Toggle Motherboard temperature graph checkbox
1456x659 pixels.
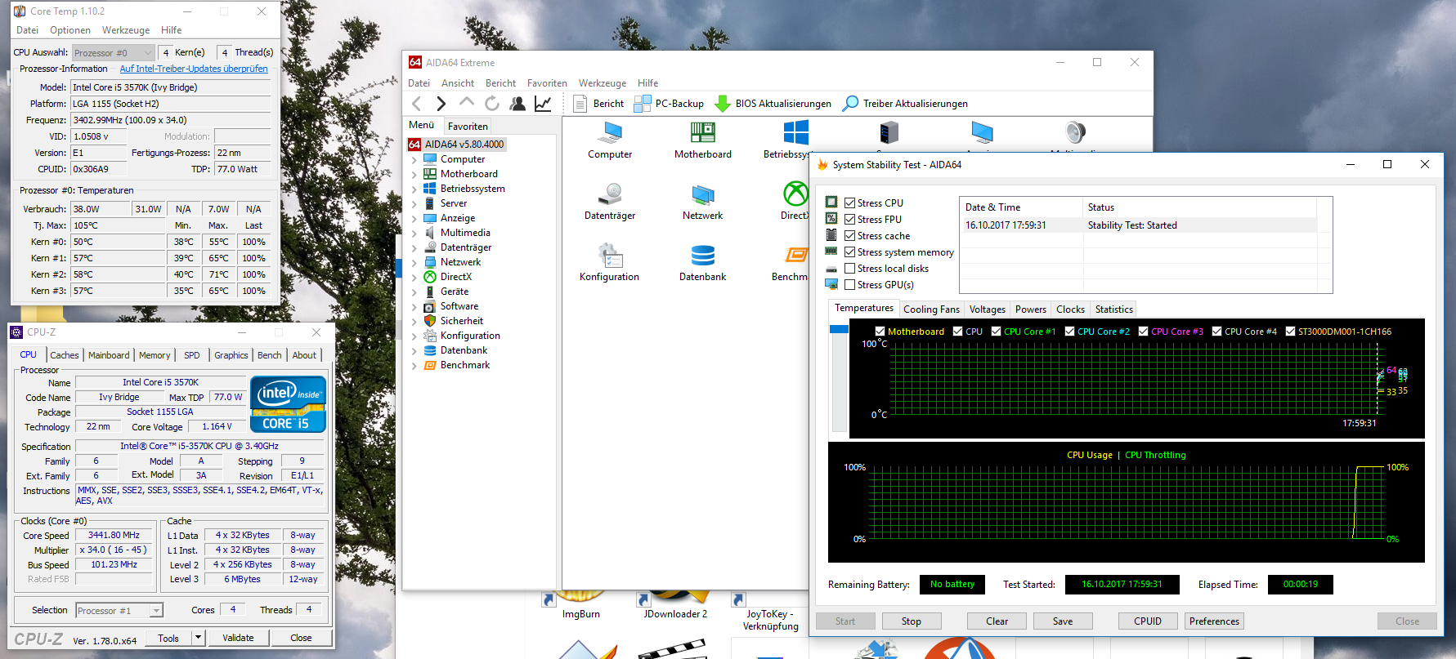(880, 332)
